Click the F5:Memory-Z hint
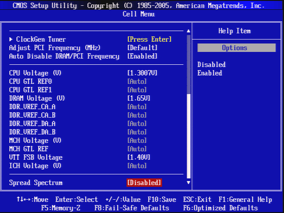This screenshot has height=213, width=284. click(61, 208)
